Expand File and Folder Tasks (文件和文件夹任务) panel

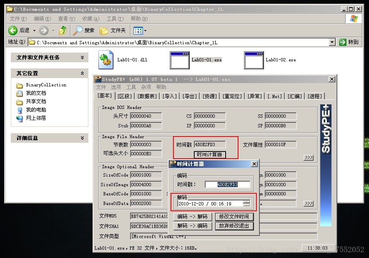coord(82,58)
